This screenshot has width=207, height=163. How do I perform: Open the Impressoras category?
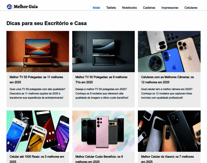[170, 8]
